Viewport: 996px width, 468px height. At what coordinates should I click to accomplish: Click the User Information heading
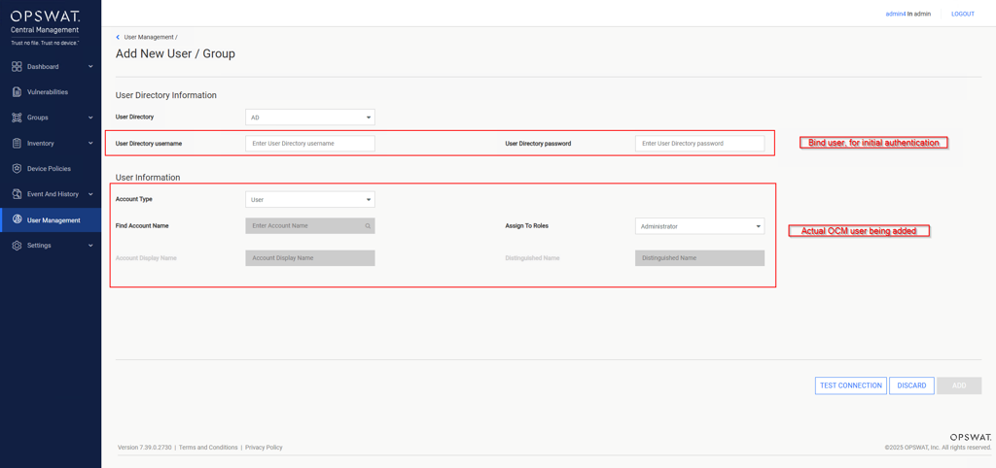pyautogui.click(x=148, y=178)
